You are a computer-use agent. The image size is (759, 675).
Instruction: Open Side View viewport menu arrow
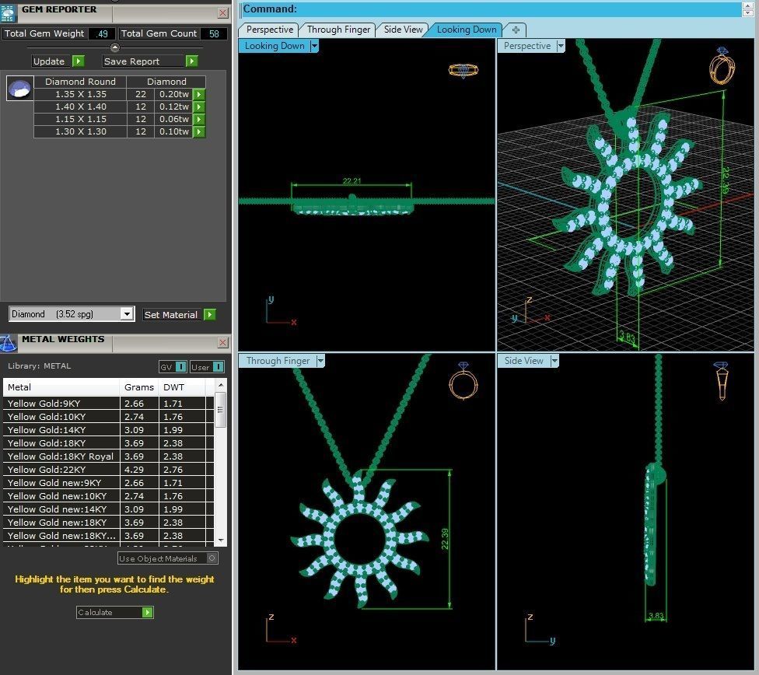(554, 361)
